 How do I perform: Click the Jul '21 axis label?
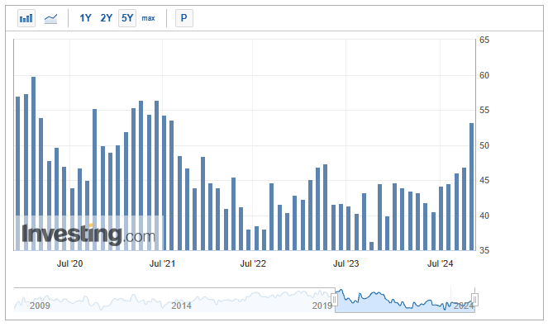(162, 263)
